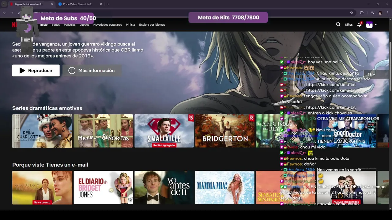Open the notifications bell with 3 alerts
The width and height of the screenshot is (392, 220).
[x=360, y=24]
